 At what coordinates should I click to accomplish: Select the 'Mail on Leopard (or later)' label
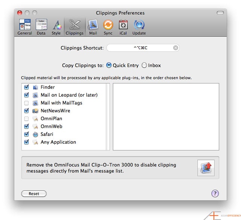(69, 95)
